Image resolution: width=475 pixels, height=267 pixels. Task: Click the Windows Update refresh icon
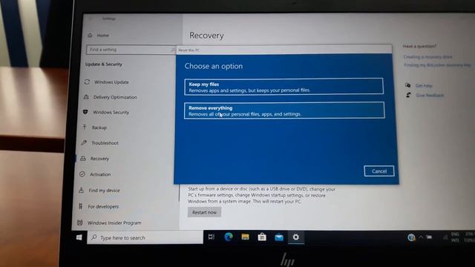(x=87, y=82)
